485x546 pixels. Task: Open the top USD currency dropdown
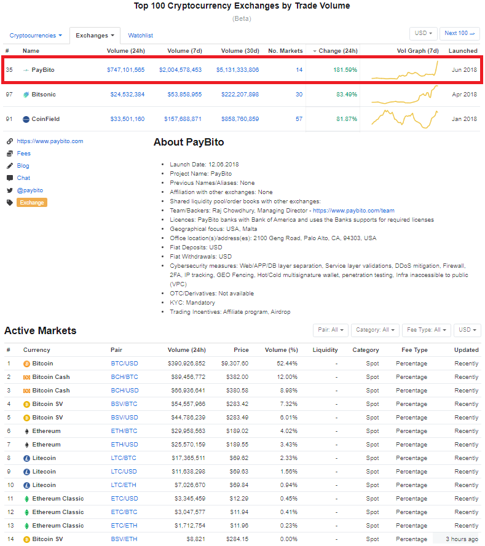[x=424, y=33]
